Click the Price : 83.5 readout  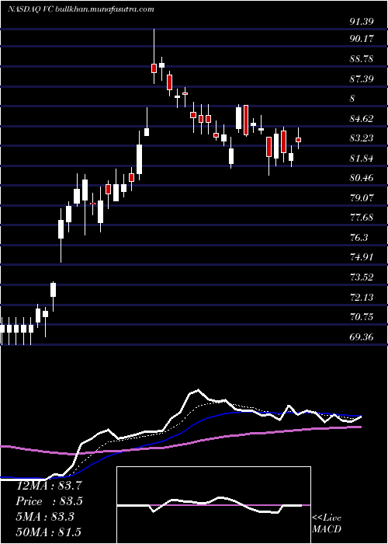pos(49,501)
